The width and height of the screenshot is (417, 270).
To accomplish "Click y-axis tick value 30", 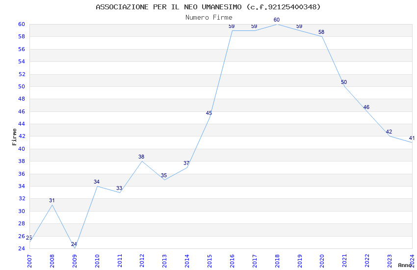I will point(22,211).
